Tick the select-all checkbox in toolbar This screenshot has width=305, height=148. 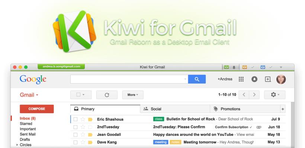coord(78,95)
